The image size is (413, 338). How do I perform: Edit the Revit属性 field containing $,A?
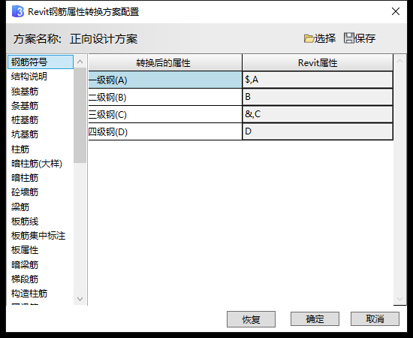click(x=318, y=80)
